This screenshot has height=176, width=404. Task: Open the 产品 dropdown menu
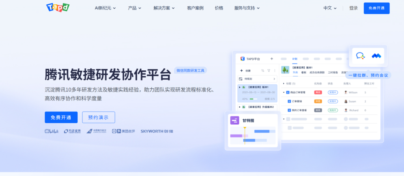135,8
